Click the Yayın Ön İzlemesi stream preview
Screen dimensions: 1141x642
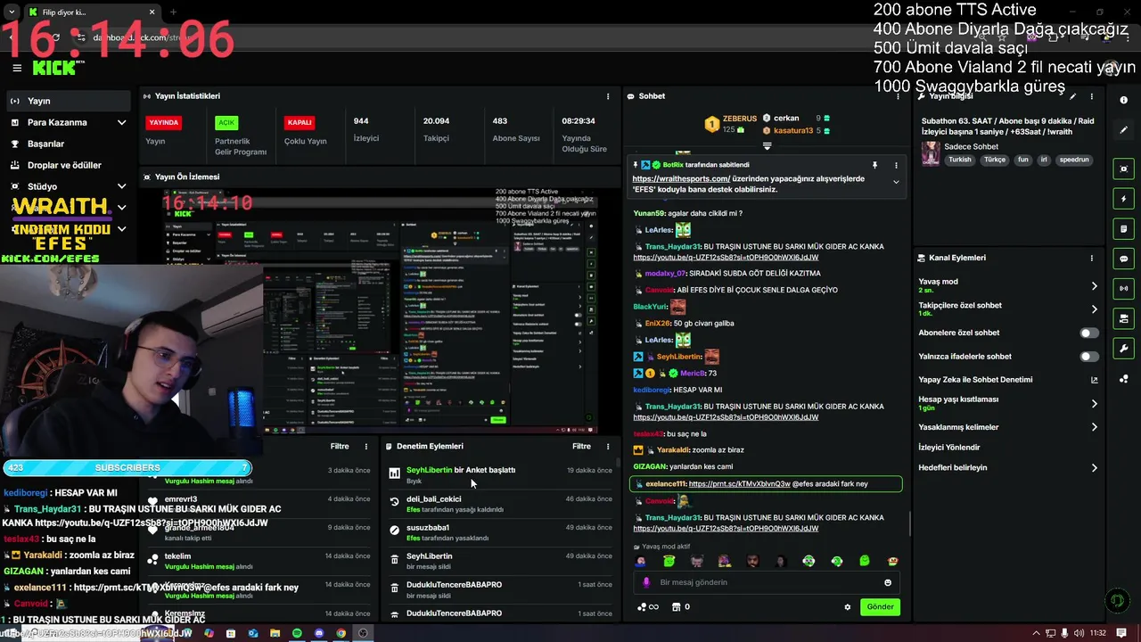pos(380,309)
